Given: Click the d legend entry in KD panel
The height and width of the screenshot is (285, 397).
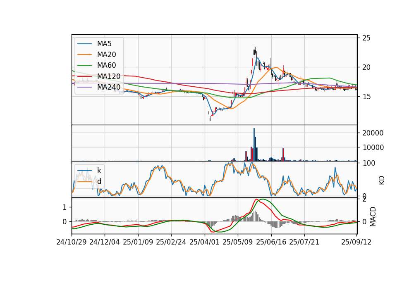Looking at the screenshot, I should point(99,181).
